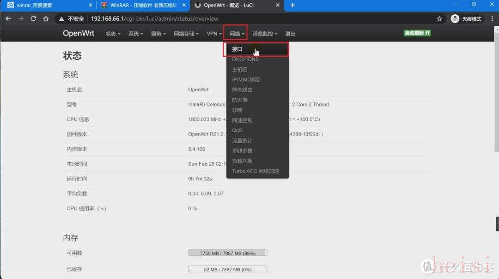Viewport: 499px width, 279px height.
Task: Open the VPN dropdown menu
Action: [x=214, y=34]
